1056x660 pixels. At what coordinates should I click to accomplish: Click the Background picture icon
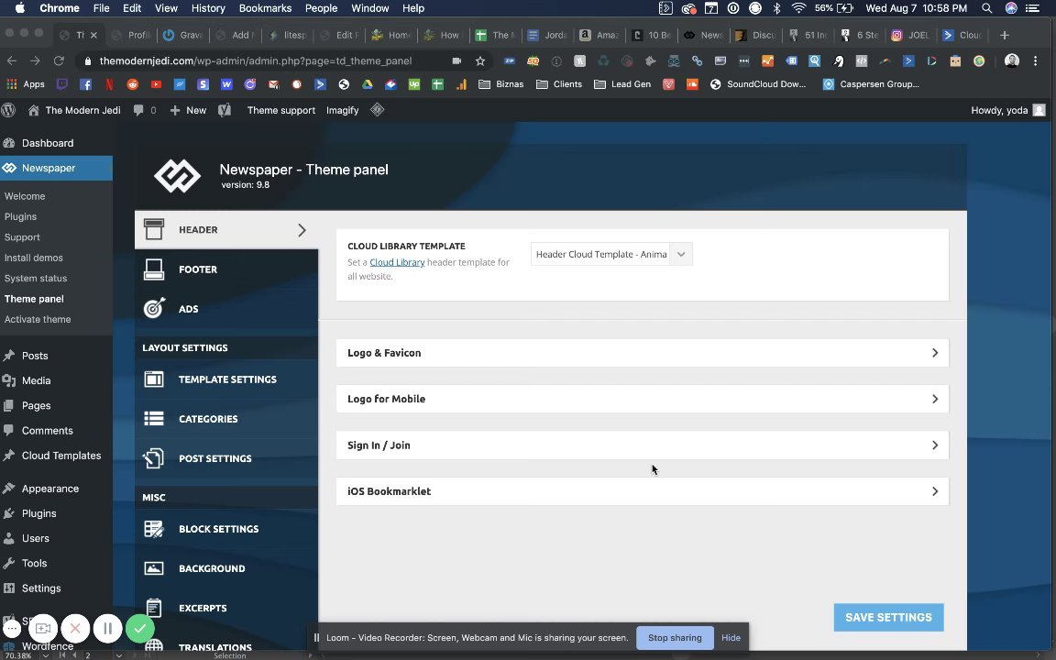click(154, 568)
